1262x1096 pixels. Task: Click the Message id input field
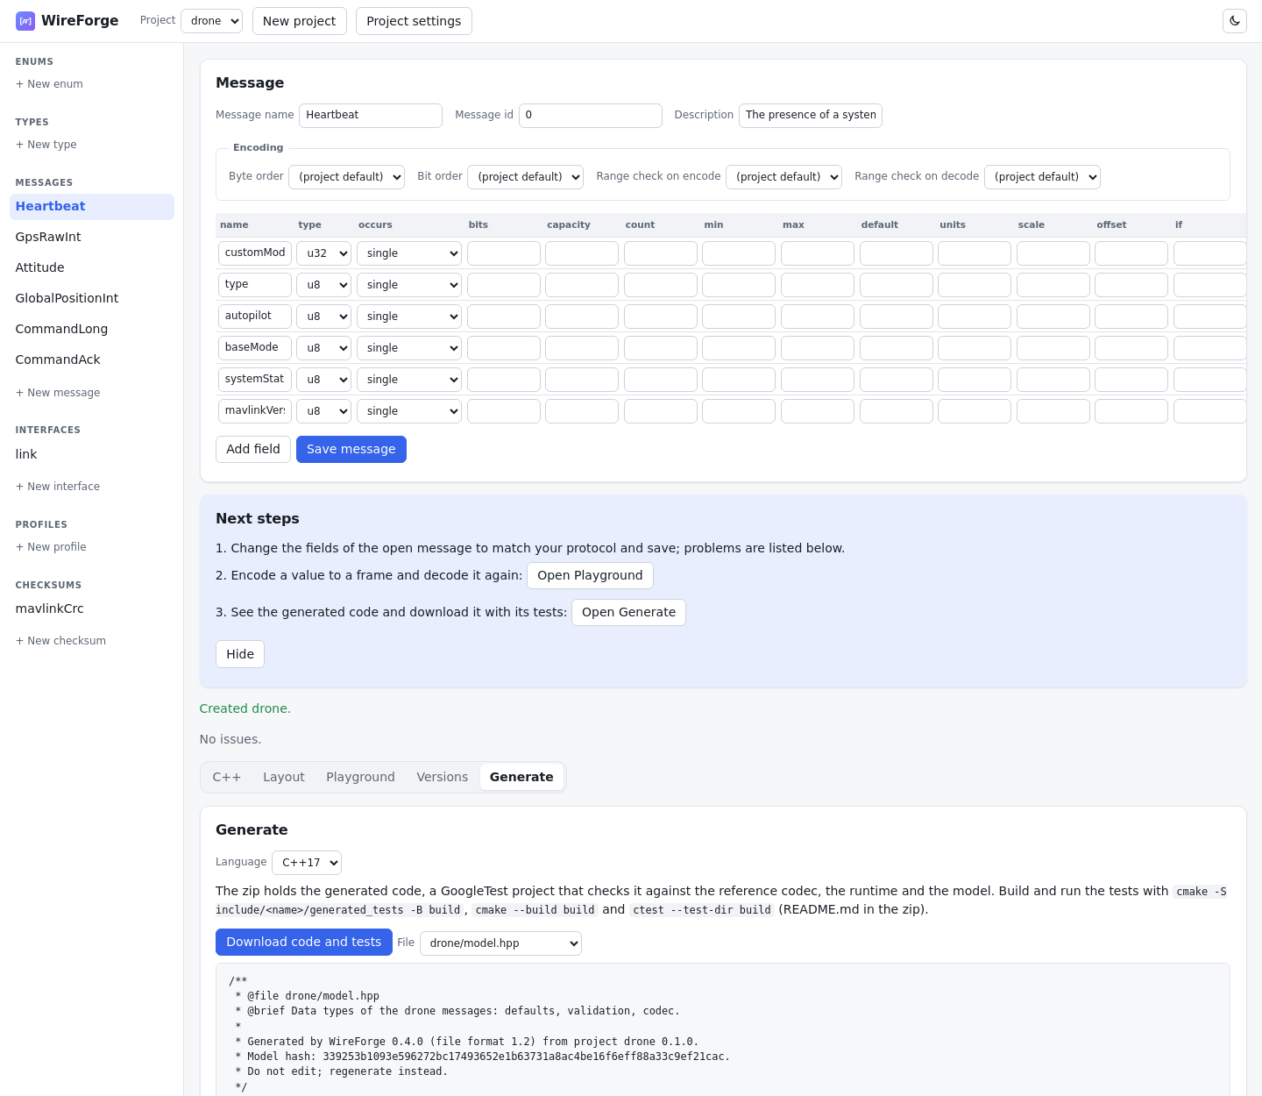(x=591, y=116)
